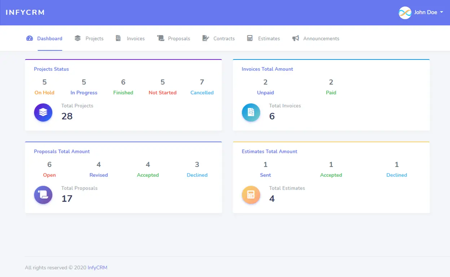Click the Not Started project status
Screen dimensions: 450x277
[162, 93]
